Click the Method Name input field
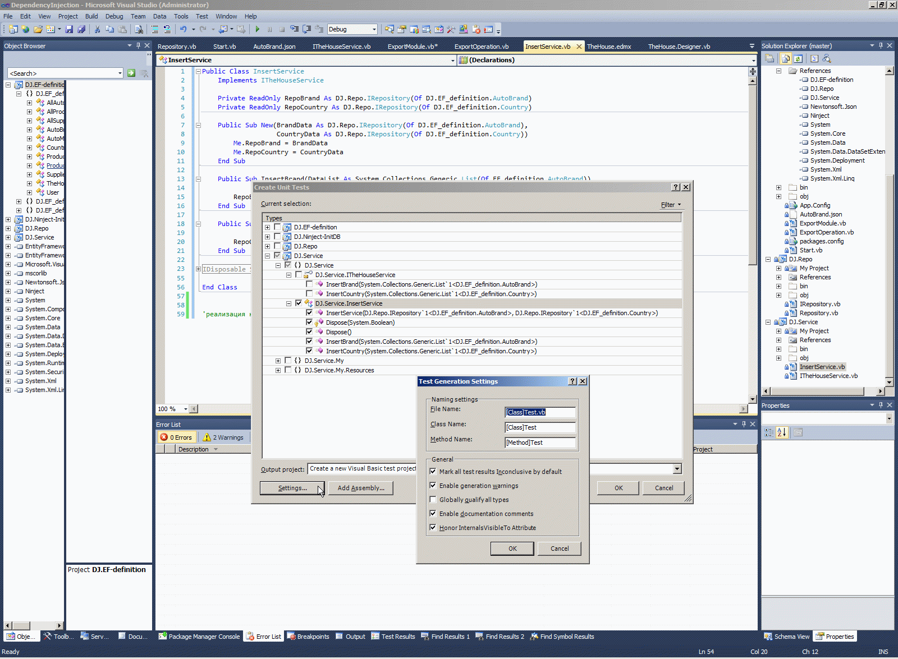 coord(540,443)
